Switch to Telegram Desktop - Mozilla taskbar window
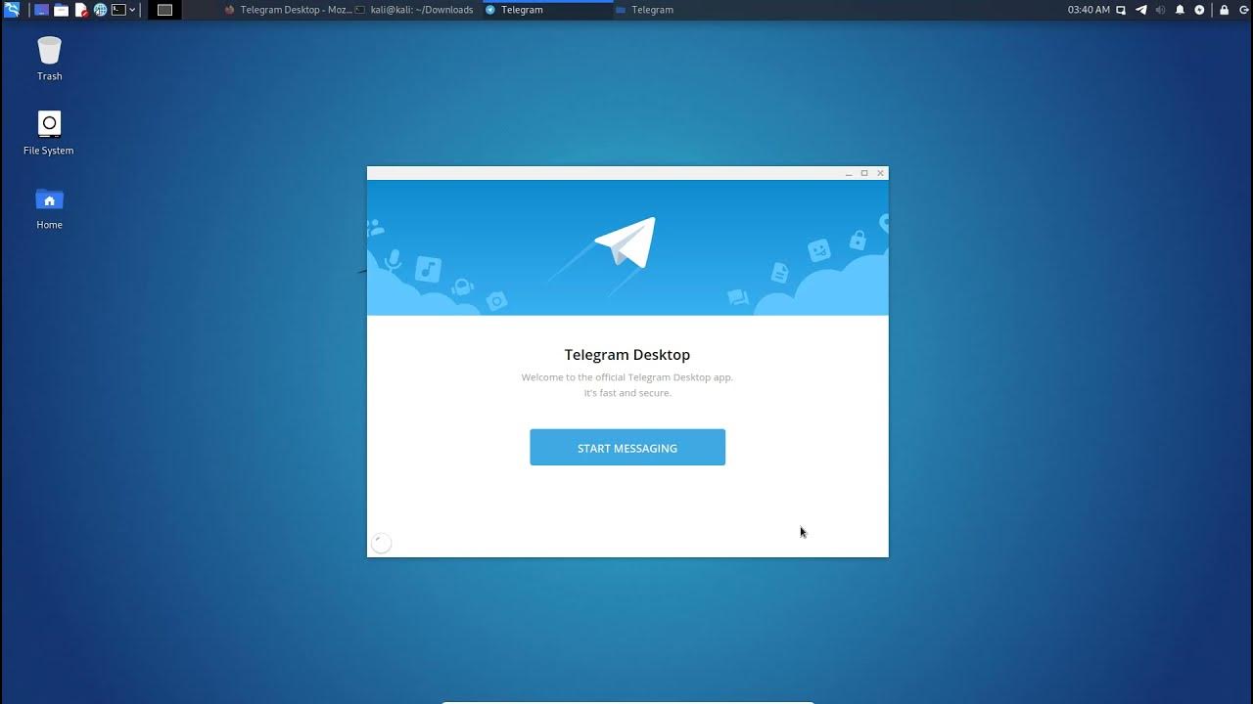This screenshot has height=704, width=1253. (x=288, y=10)
